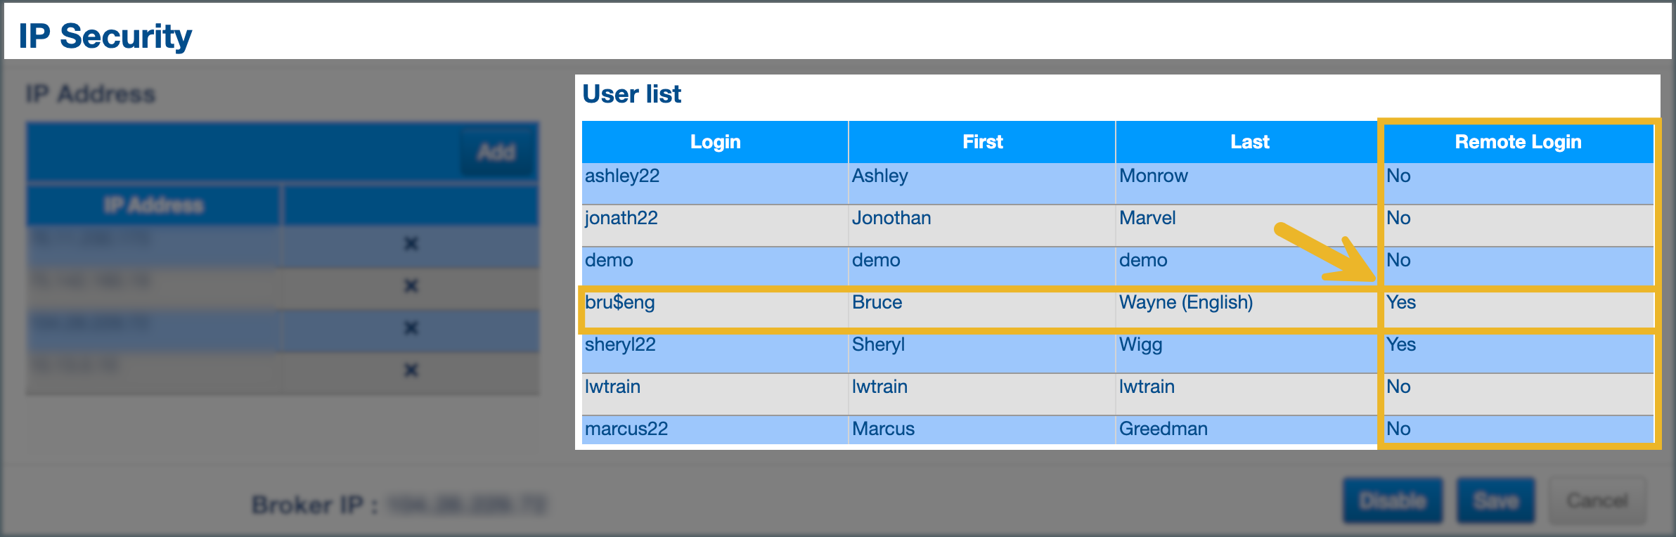Image resolution: width=1676 pixels, height=537 pixels.
Task: Sort by the Login column header
Action: [715, 142]
